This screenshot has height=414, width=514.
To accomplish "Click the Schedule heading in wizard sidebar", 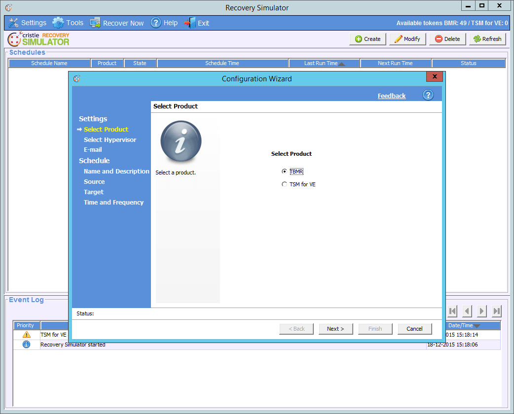I will tap(94, 161).
